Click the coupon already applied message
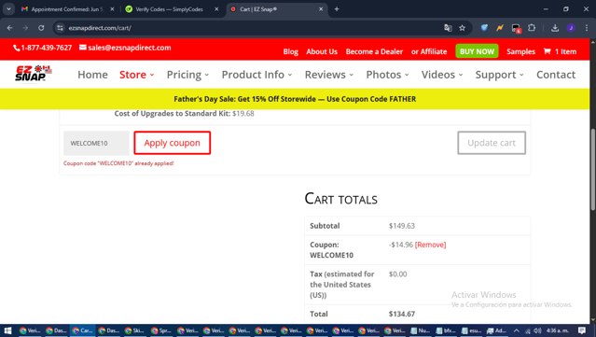Screen dimensions: 596x337 coord(118,163)
